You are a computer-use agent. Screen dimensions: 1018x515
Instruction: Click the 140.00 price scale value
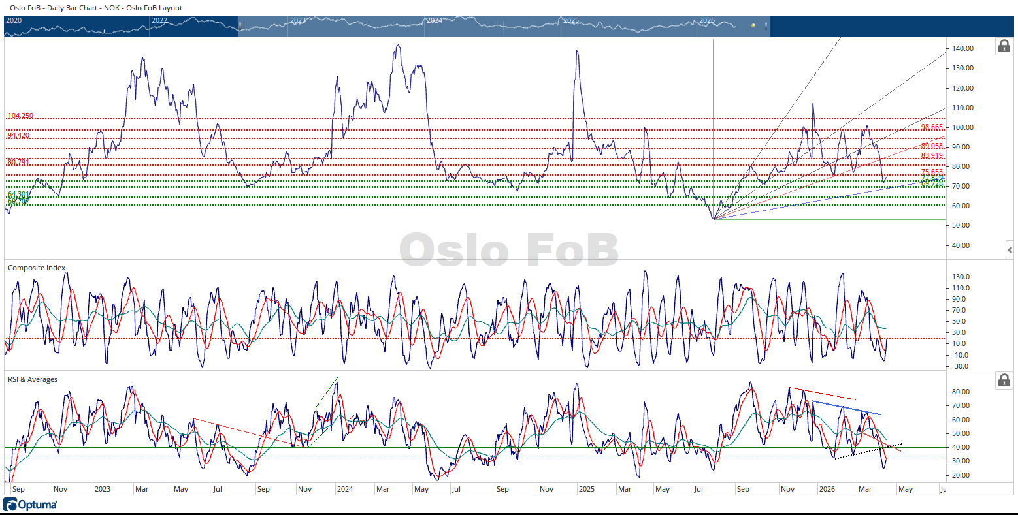click(962, 48)
